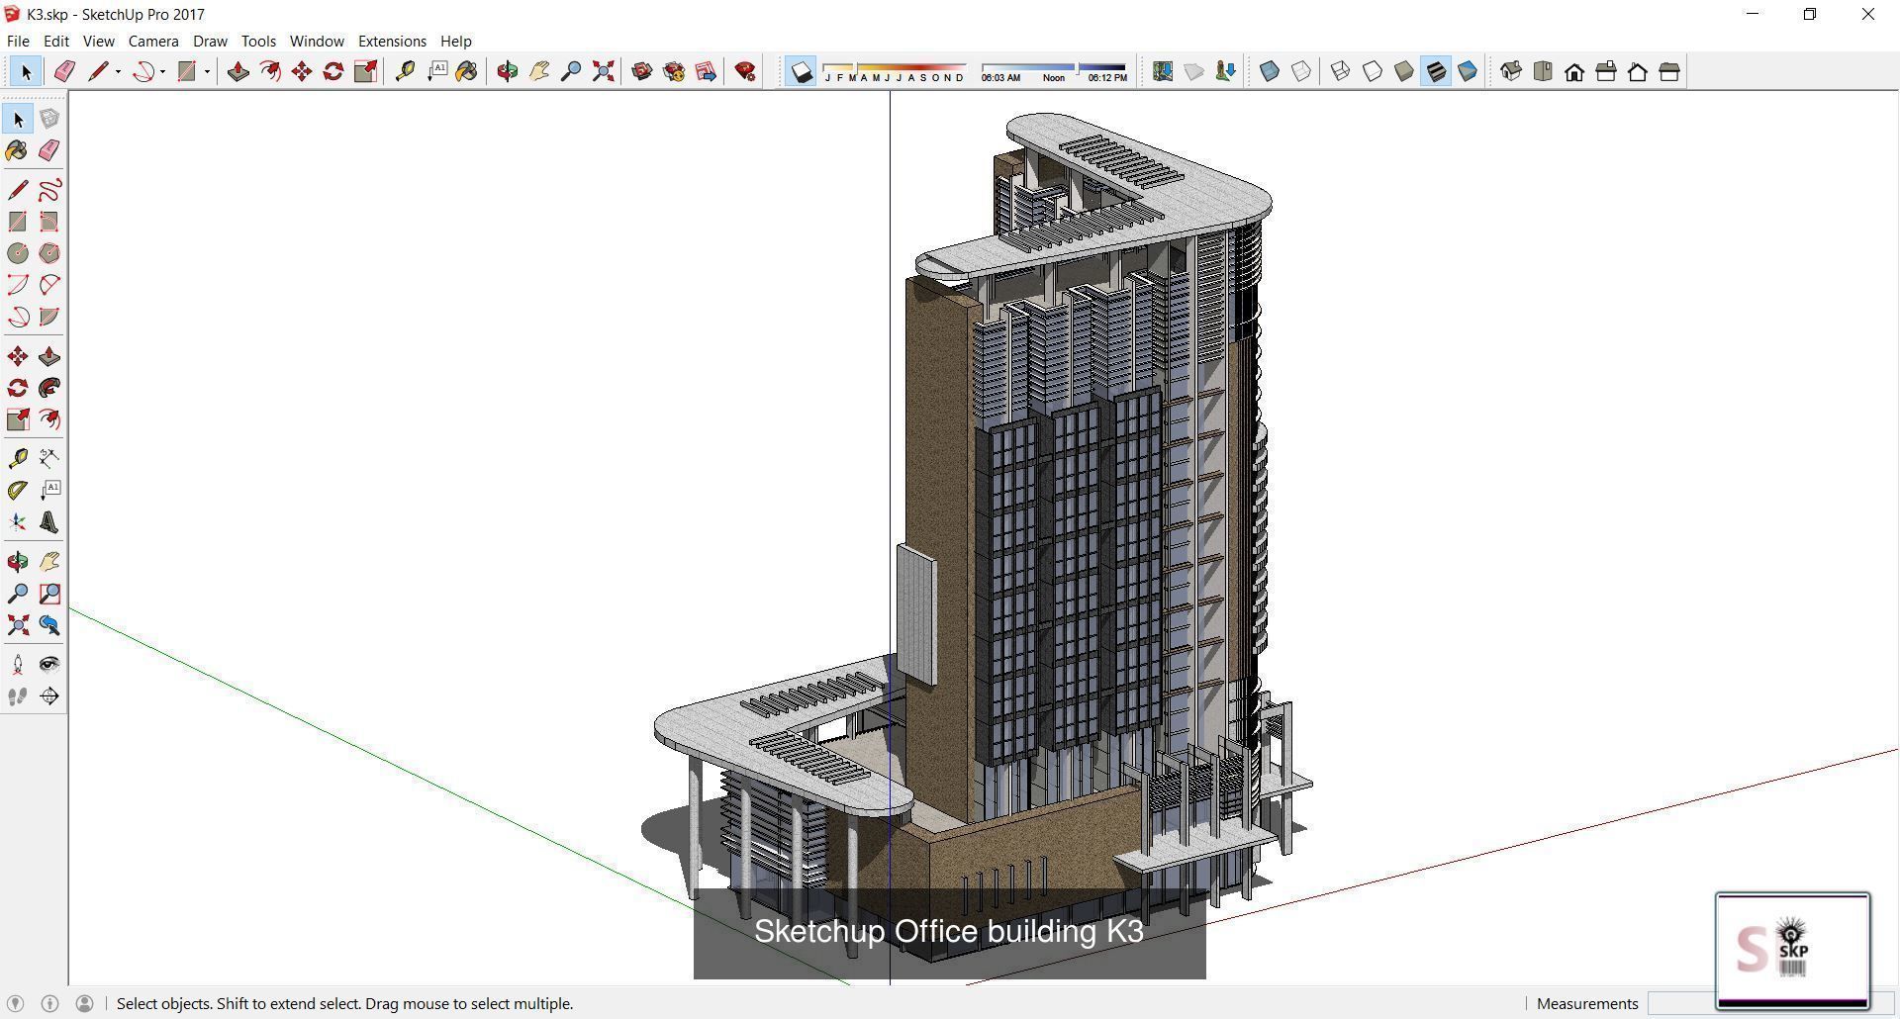This screenshot has height=1019, width=1900.
Task: Select the Dimension tool
Action: click(49, 458)
